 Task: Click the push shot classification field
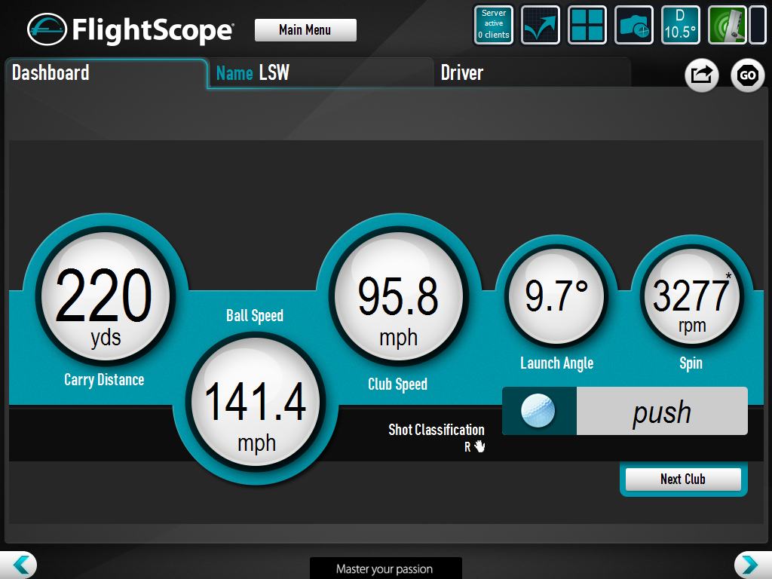coord(661,412)
